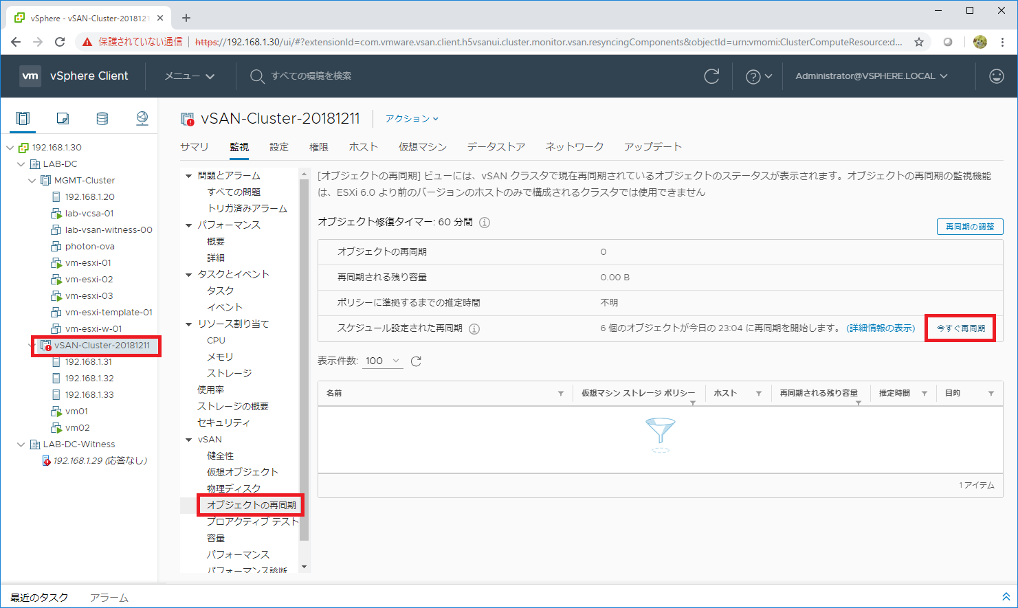This screenshot has width=1018, height=608.
Task: Click the smiley feedback icon
Action: (997, 76)
